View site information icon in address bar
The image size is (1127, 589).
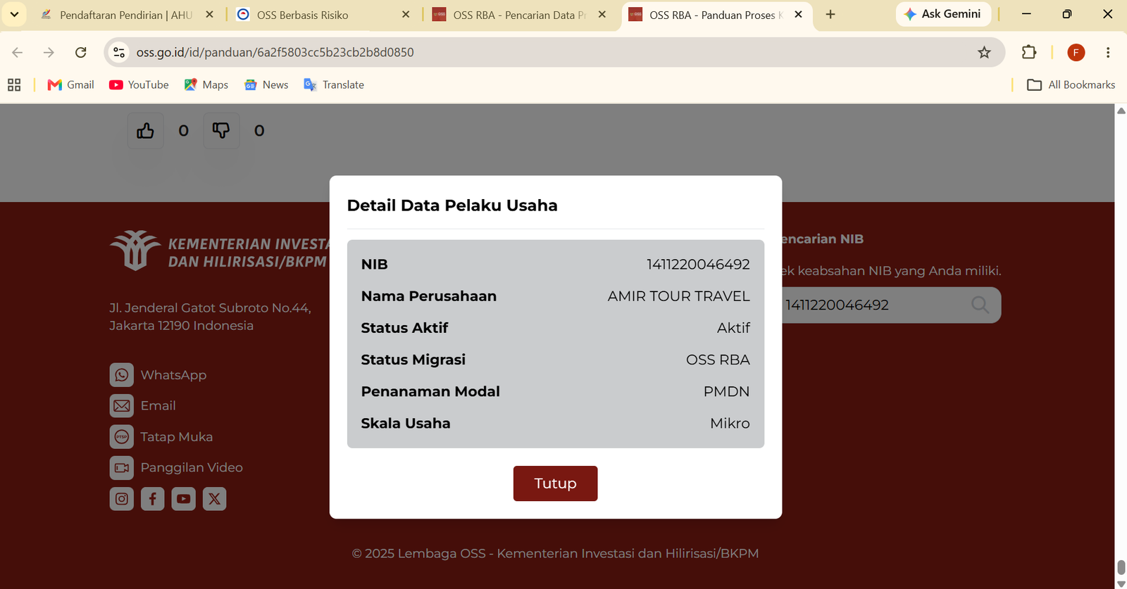coord(119,52)
